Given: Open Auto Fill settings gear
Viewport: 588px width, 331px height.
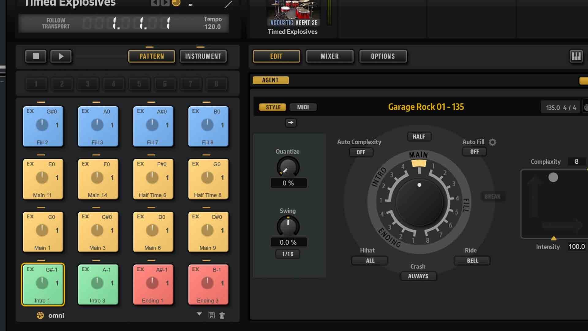Looking at the screenshot, I should coord(492,142).
